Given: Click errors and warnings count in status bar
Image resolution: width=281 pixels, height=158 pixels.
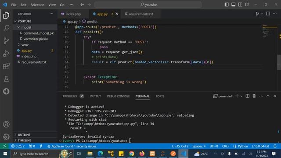Looking at the screenshot, I should pyautogui.click(x=18, y=146).
